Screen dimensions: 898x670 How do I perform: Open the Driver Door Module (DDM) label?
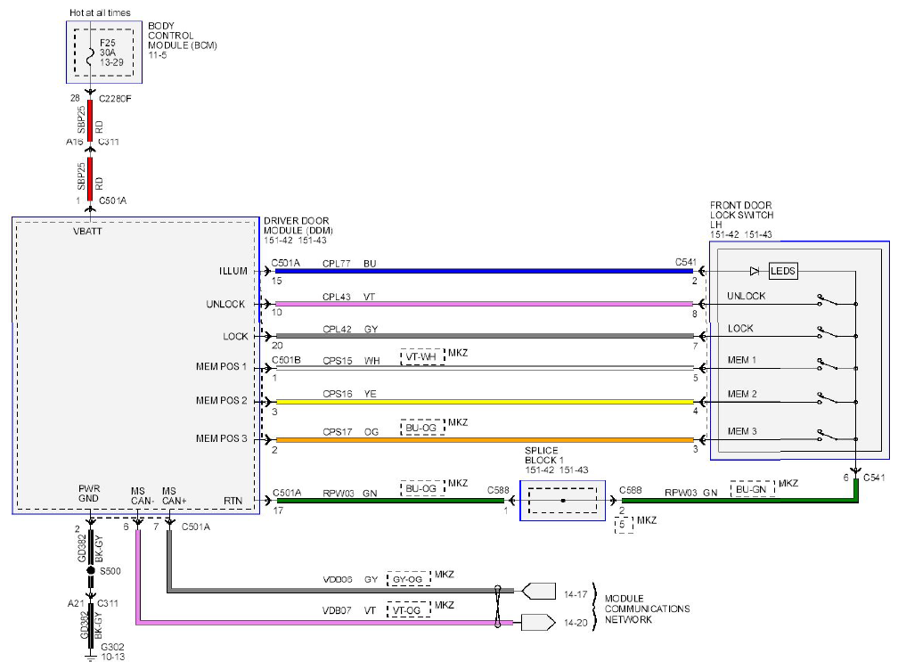pos(298,225)
